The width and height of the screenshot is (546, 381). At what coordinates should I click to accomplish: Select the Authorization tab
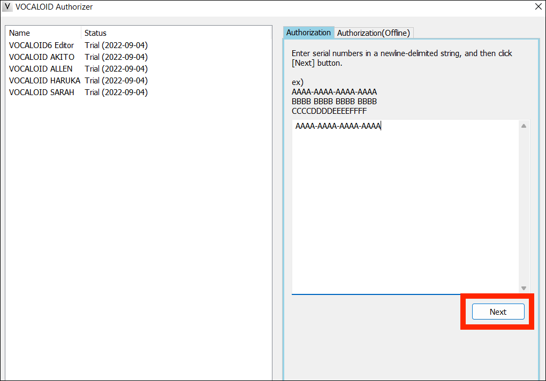coord(308,32)
